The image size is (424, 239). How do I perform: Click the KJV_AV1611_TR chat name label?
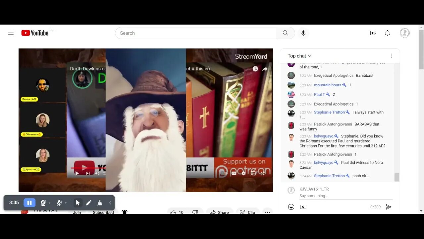[314, 189]
